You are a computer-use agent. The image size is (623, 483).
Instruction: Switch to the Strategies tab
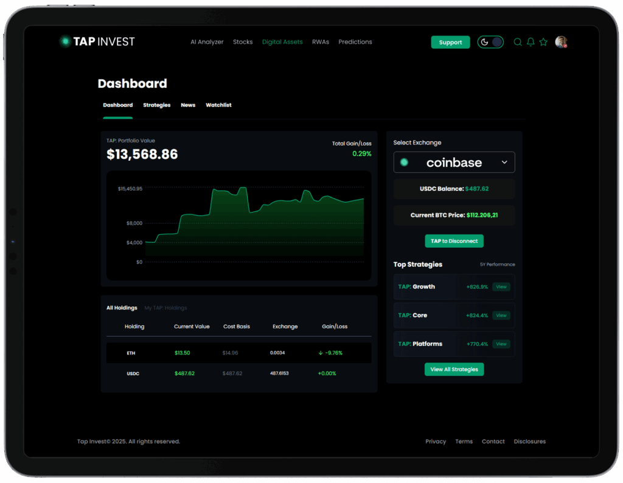tap(157, 105)
